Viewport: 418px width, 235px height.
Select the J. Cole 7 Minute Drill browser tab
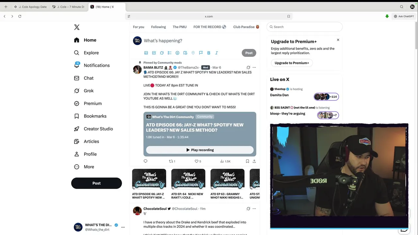click(68, 7)
